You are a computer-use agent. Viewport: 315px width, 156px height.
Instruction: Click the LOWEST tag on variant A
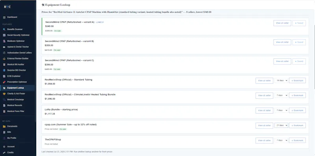click(100, 22)
